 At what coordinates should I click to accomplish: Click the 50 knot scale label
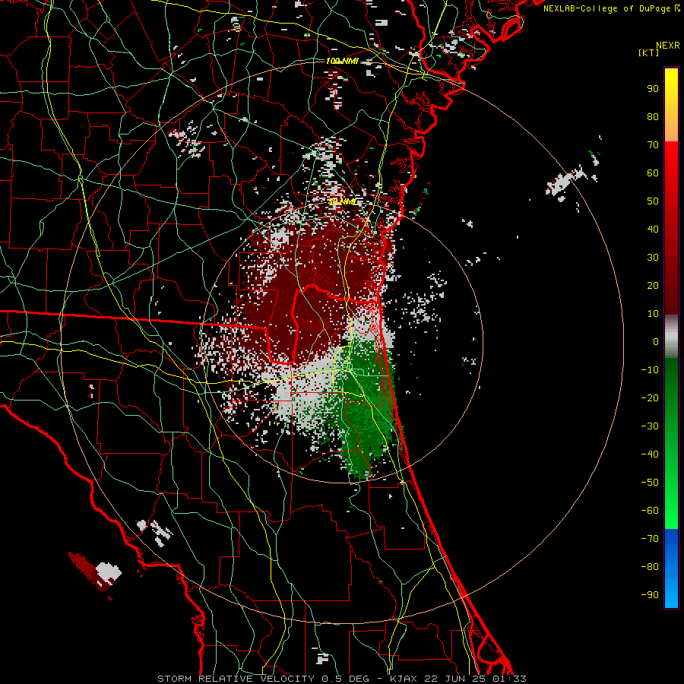point(653,201)
